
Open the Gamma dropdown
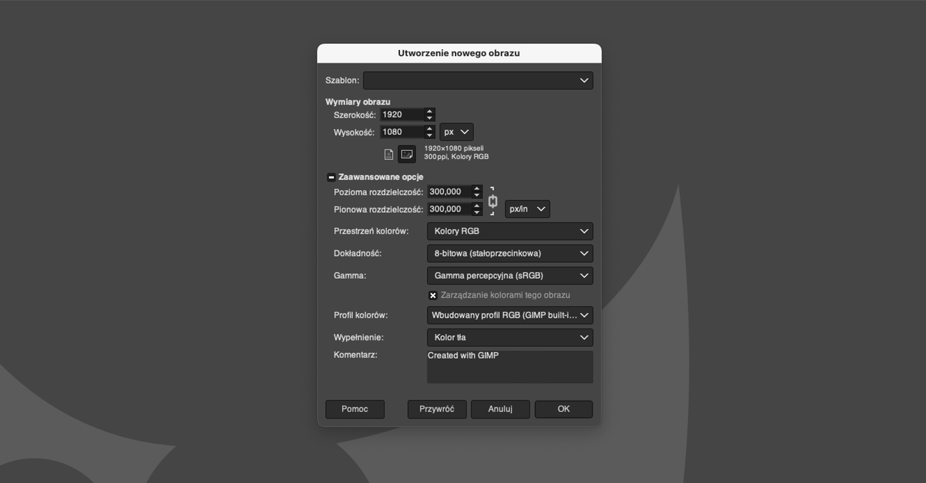tap(509, 276)
